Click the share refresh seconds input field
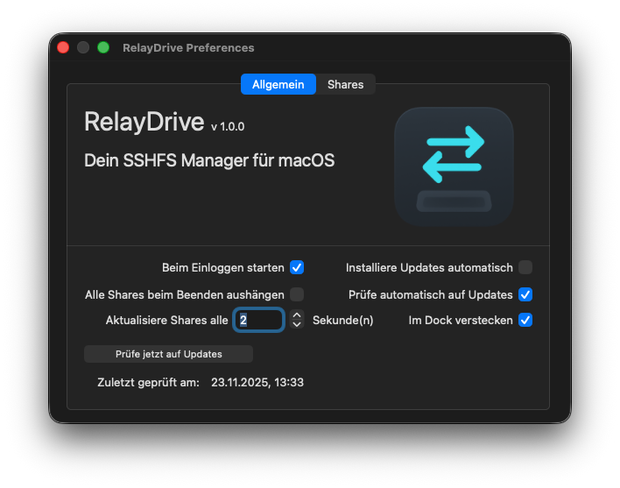Viewport: 620px width, 488px height. pos(259,321)
